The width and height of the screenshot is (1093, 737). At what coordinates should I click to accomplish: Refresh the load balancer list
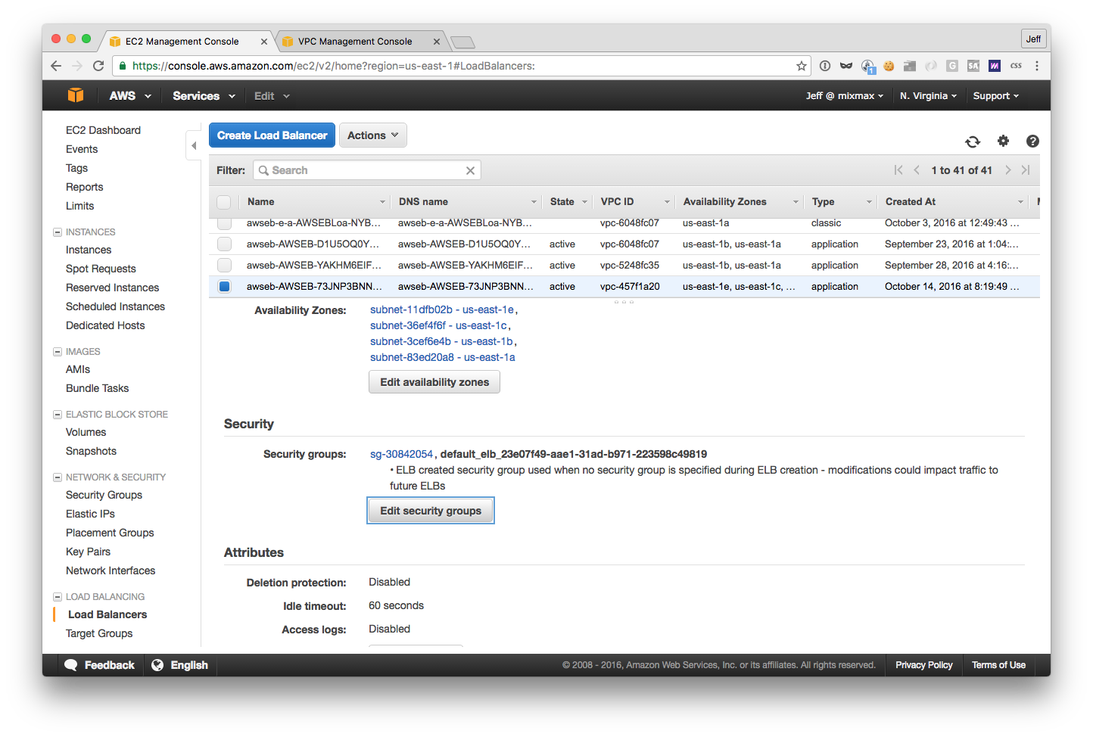point(973,141)
